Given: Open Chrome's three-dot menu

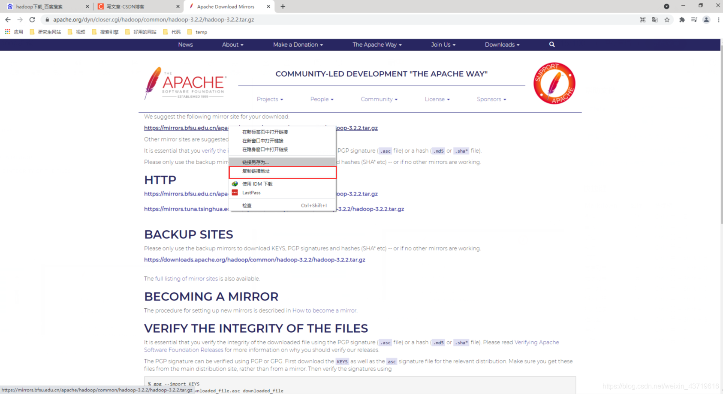Looking at the screenshot, I should (x=718, y=20).
